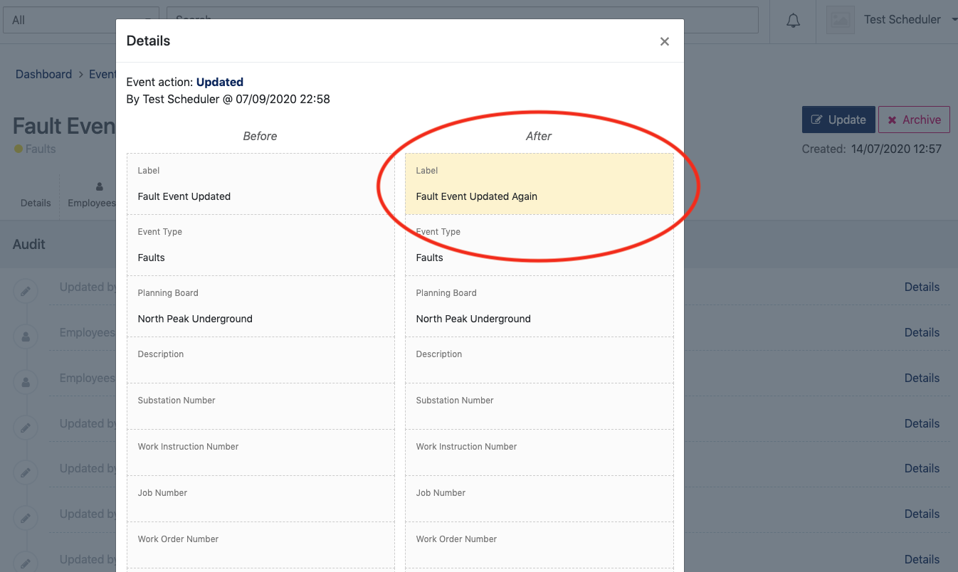Click the Before column 'Faults' value

point(151,258)
